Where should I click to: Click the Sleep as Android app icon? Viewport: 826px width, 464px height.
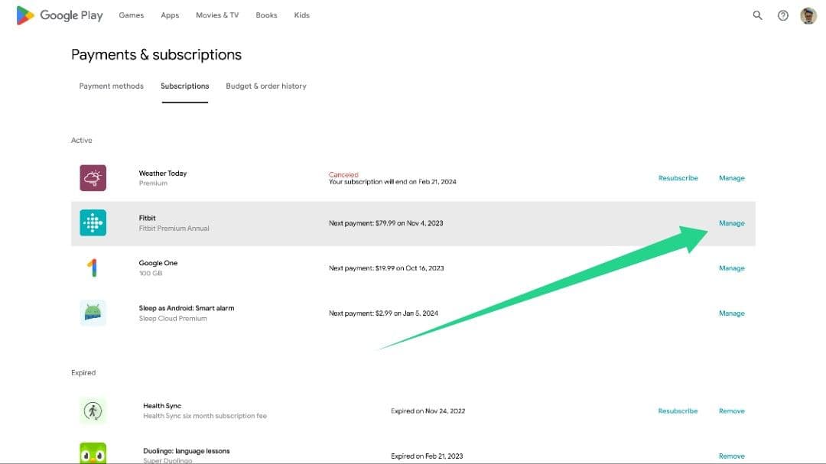[x=93, y=313]
